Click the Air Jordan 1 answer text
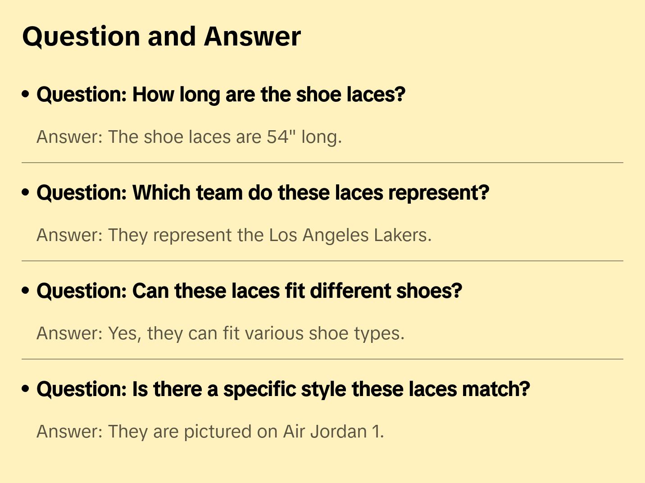 pyautogui.click(x=210, y=432)
